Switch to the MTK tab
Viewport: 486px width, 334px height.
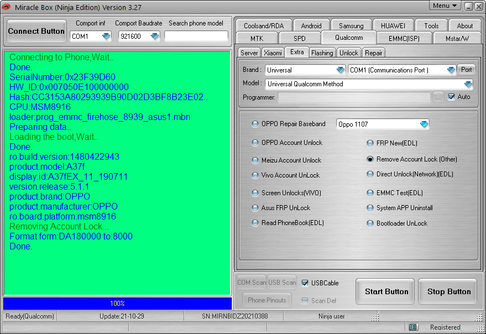257,39
